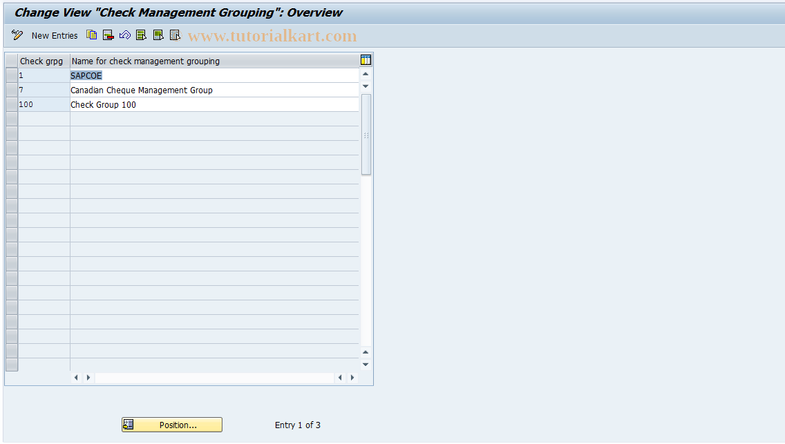Click the Canadian Cheque Management Group field

pyautogui.click(x=214, y=90)
